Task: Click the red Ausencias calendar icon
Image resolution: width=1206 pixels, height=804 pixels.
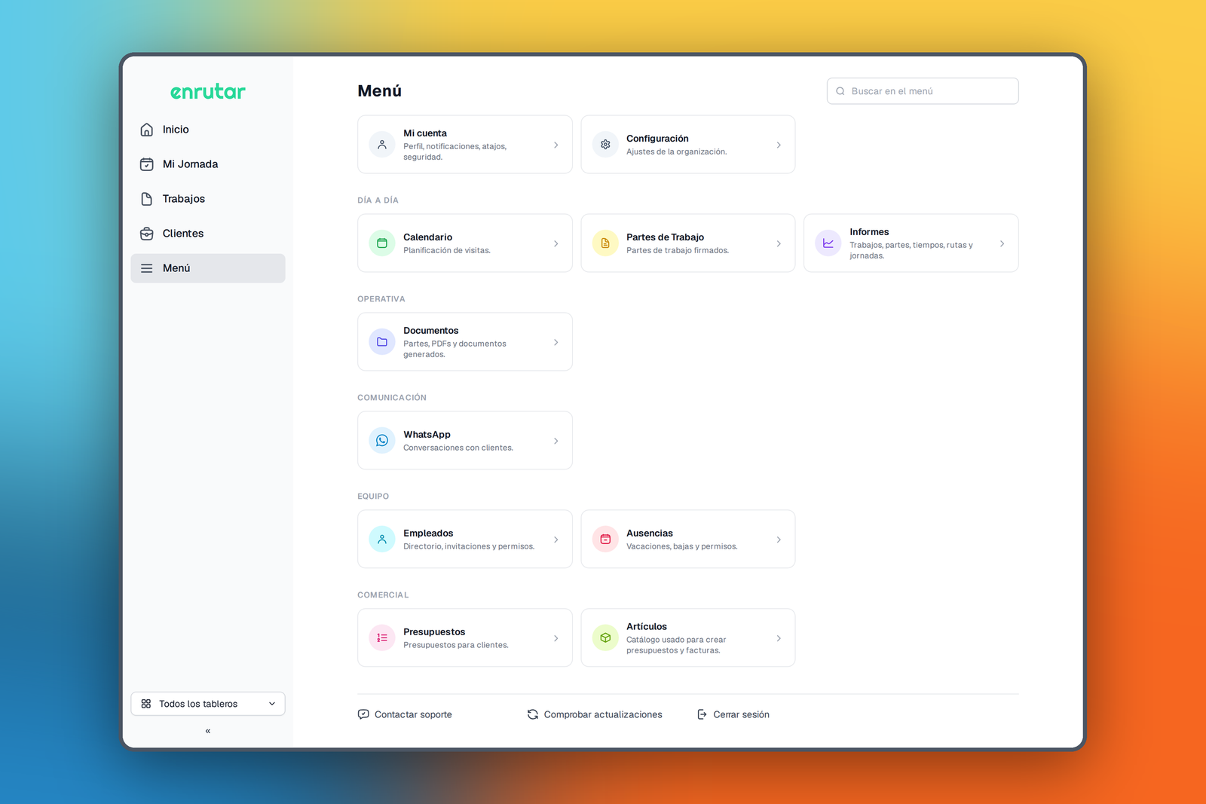Action: point(605,540)
